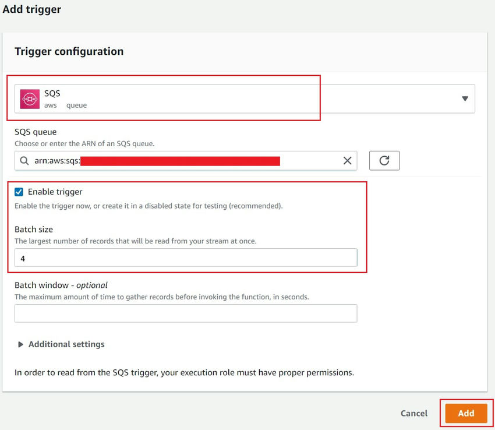
Task: Cancel the Add trigger dialog
Action: (413, 413)
